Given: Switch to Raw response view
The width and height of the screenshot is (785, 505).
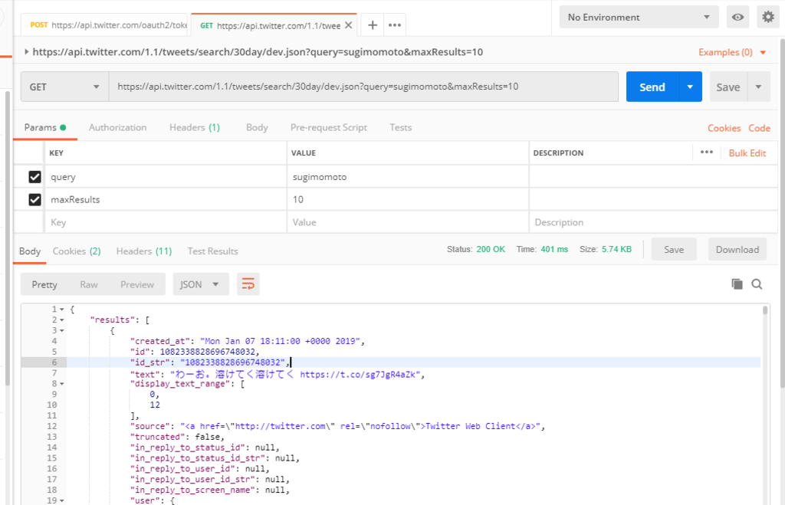Looking at the screenshot, I should tap(89, 284).
